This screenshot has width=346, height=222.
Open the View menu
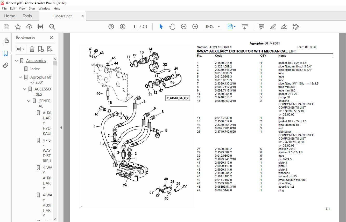(22, 9)
